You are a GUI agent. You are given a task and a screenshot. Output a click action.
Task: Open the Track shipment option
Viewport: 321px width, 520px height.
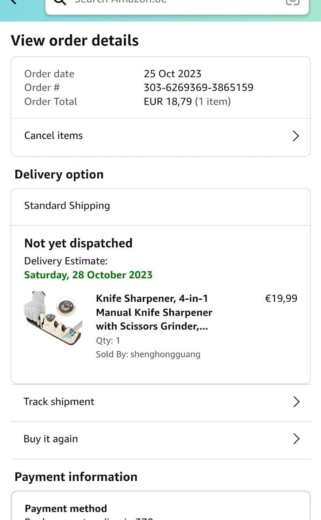[x=59, y=402]
